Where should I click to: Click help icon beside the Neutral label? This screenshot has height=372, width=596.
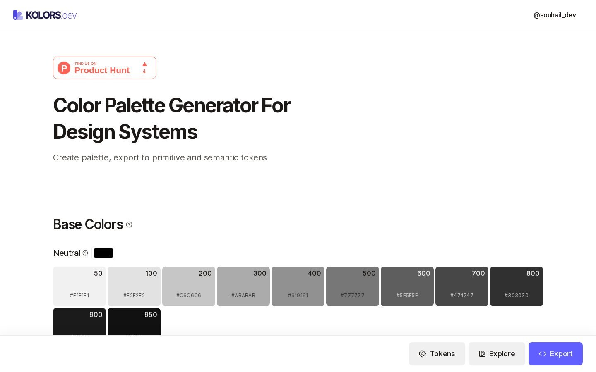85,253
